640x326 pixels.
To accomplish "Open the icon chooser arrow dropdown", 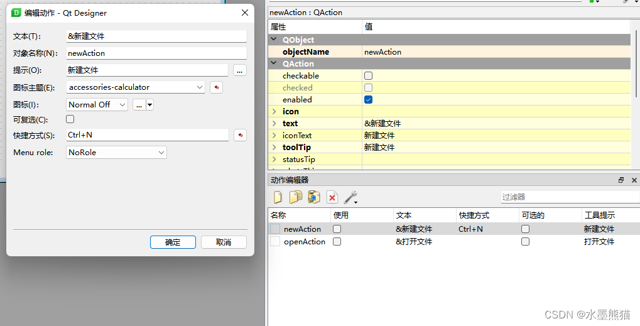I will 150,105.
